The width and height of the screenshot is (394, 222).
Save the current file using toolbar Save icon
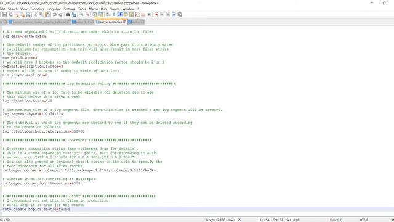4,15
